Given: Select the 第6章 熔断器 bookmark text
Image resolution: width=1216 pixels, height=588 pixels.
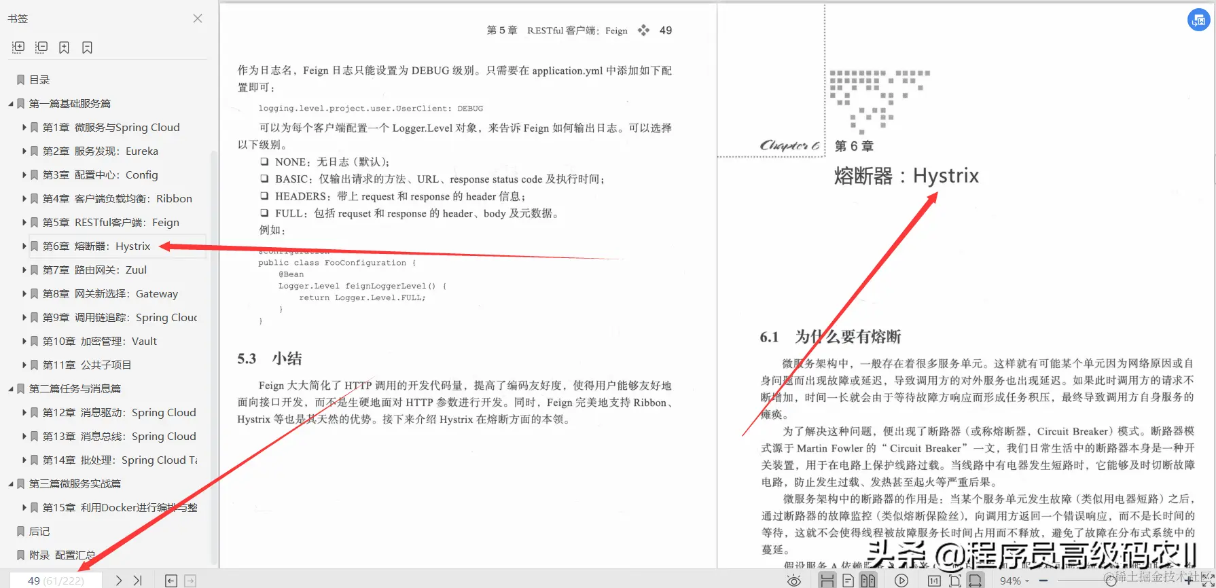Looking at the screenshot, I should tap(96, 246).
